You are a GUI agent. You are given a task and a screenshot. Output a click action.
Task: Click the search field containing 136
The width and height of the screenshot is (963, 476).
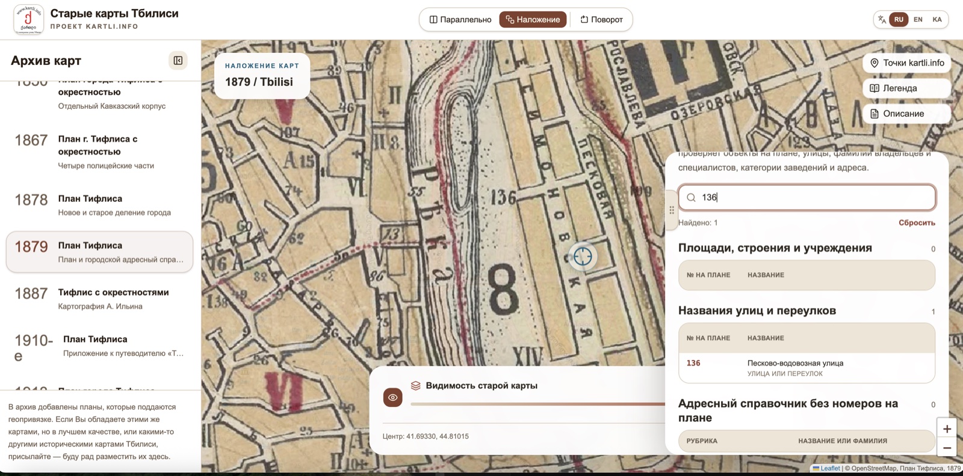click(x=807, y=197)
